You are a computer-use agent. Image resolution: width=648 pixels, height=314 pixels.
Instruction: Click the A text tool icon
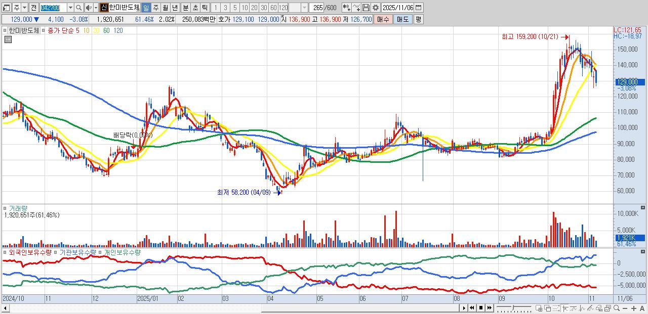tap(642, 308)
